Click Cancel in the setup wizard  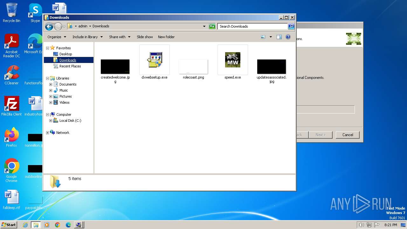coord(348,135)
